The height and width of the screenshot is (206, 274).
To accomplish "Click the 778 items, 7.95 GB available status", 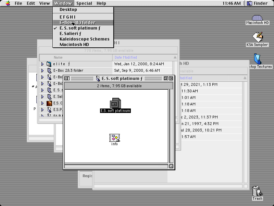I will pos(109,50).
